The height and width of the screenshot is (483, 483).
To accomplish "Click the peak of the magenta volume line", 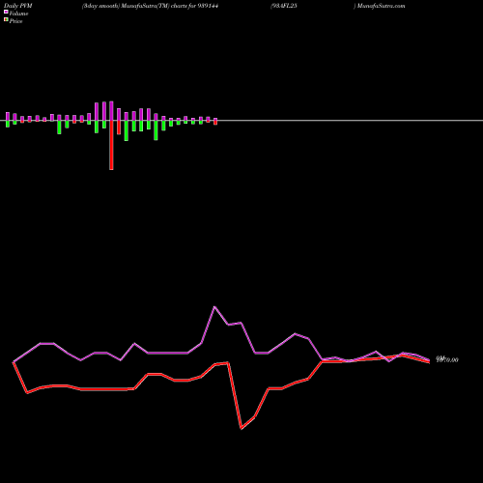I will (x=214, y=306).
